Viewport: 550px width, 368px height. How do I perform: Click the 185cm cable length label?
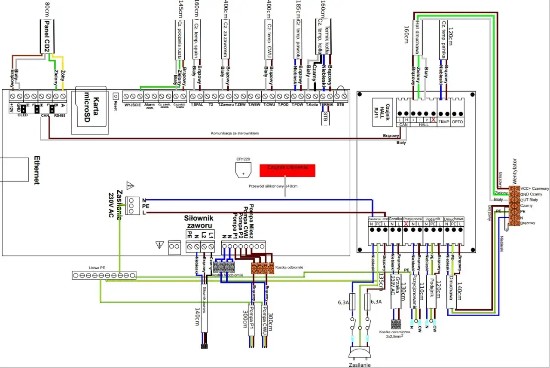click(x=298, y=9)
